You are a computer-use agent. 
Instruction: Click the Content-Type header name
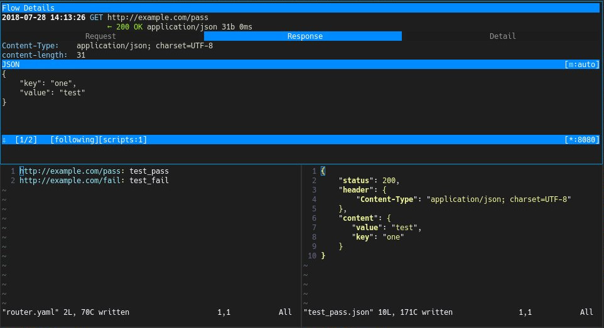point(30,46)
